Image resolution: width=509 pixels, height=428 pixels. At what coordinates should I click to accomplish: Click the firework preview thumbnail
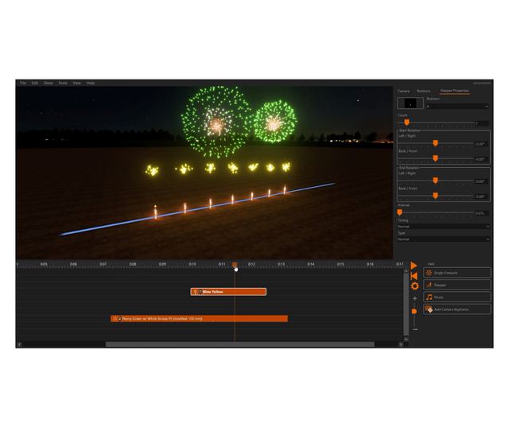tap(410, 103)
